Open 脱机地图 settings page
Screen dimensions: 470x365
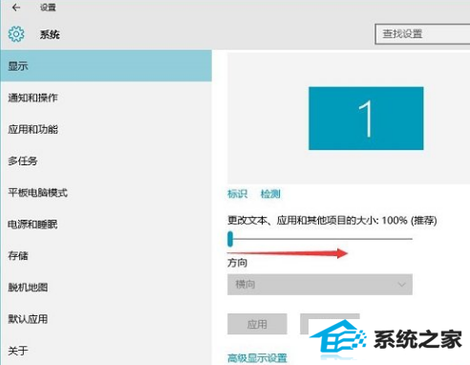[x=106, y=288]
